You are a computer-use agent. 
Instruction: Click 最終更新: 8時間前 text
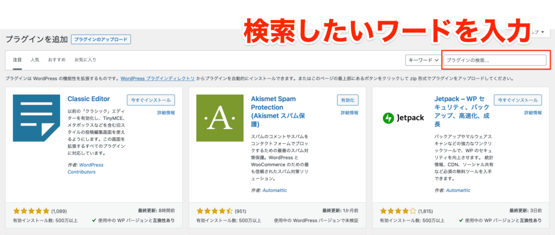[157, 211]
